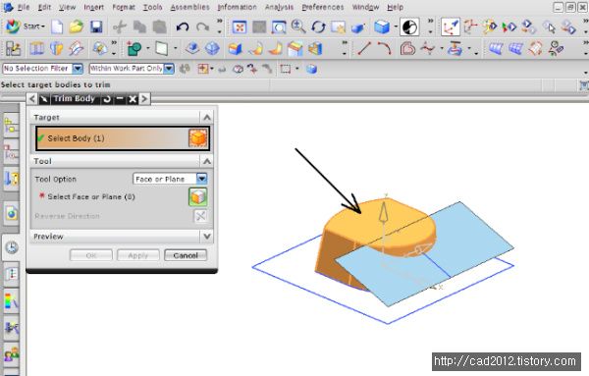589x376 pixels.
Task: Select the Zoom window icon
Action: (279, 27)
